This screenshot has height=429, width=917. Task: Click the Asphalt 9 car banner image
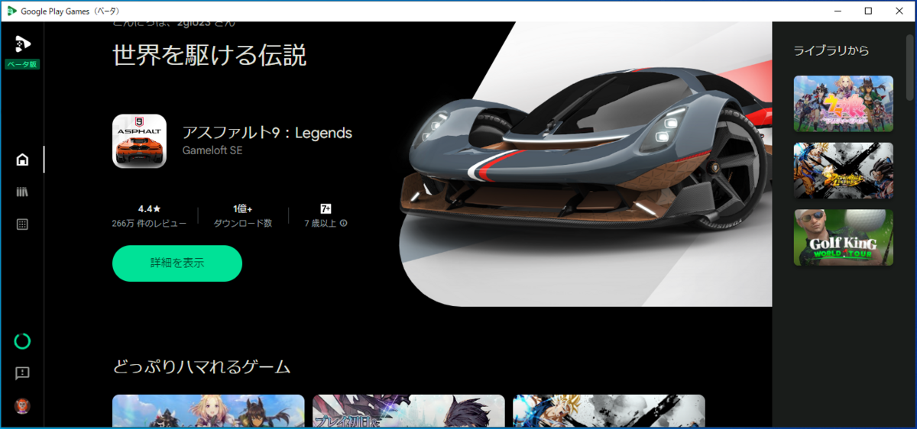585,164
